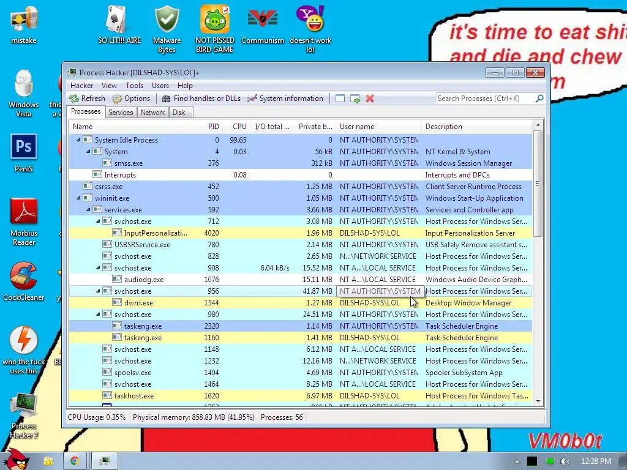
Task: Collapse svchost.exe PID 956 node
Action: click(98, 291)
